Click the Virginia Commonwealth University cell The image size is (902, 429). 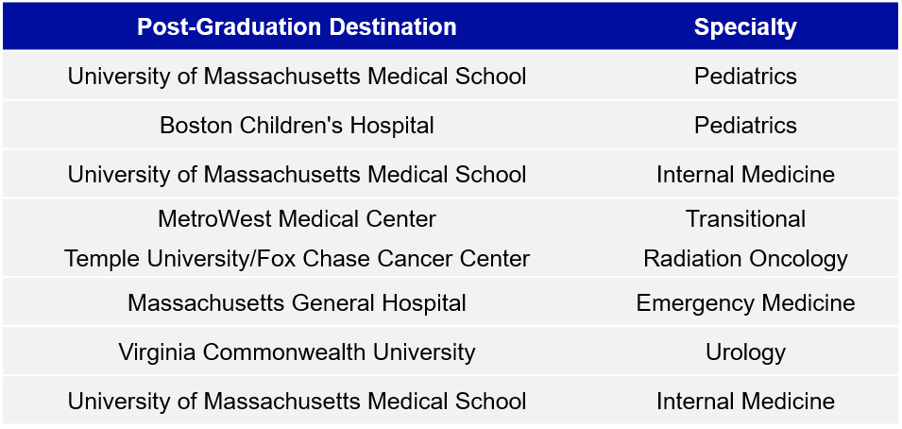(x=297, y=352)
